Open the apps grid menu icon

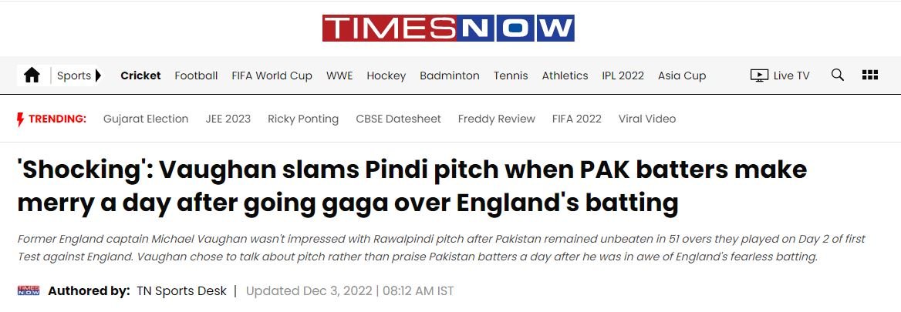point(870,75)
